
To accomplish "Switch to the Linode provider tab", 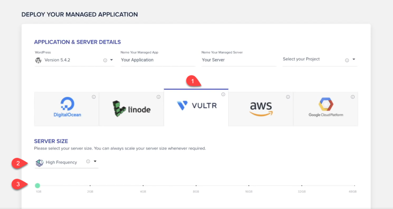I will click(x=131, y=109).
